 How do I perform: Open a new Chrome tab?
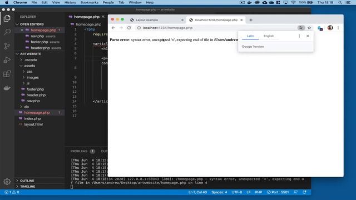tap(251, 20)
